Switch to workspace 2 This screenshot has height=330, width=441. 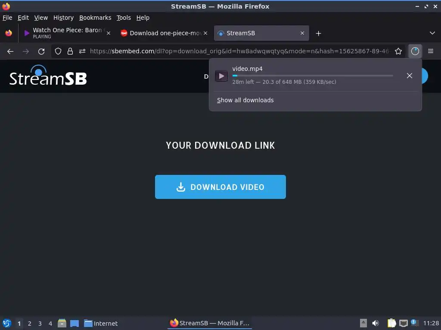[x=30, y=324]
